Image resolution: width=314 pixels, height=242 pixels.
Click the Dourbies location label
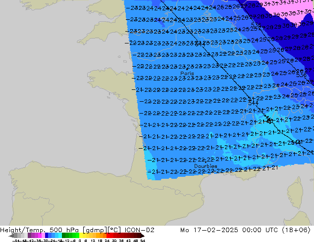tap(206, 166)
